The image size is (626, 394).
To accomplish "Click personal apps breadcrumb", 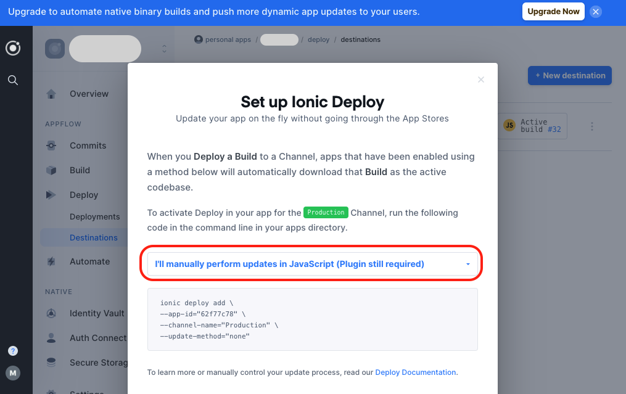I will pos(228,39).
